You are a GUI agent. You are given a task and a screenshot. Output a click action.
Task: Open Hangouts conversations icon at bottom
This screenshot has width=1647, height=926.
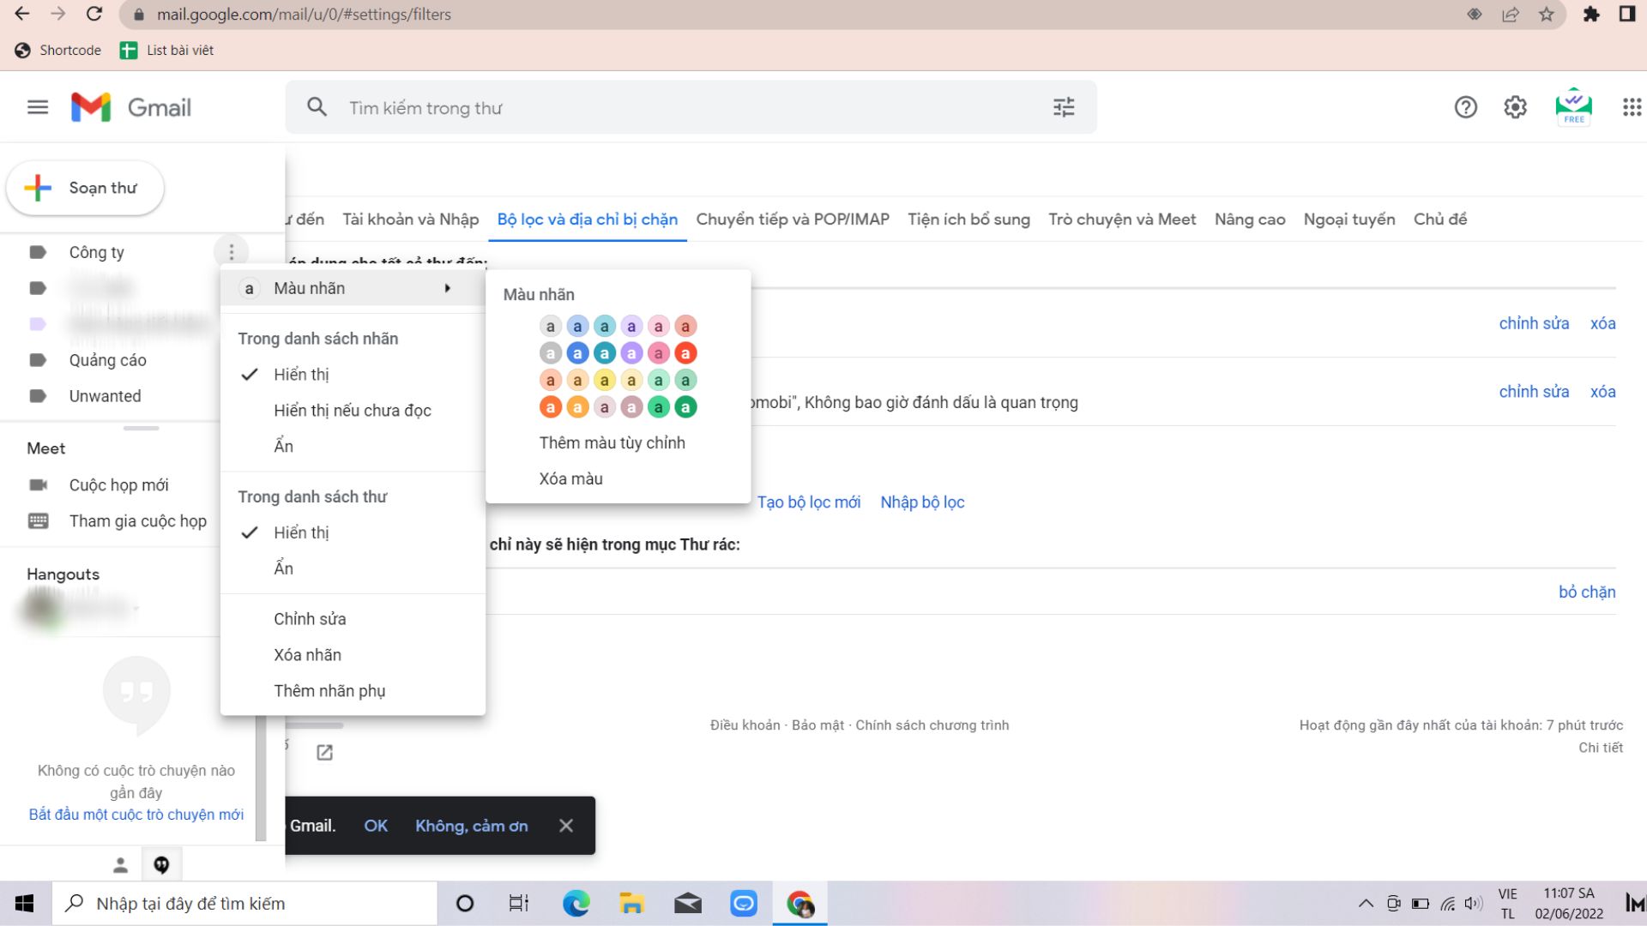coord(161,864)
